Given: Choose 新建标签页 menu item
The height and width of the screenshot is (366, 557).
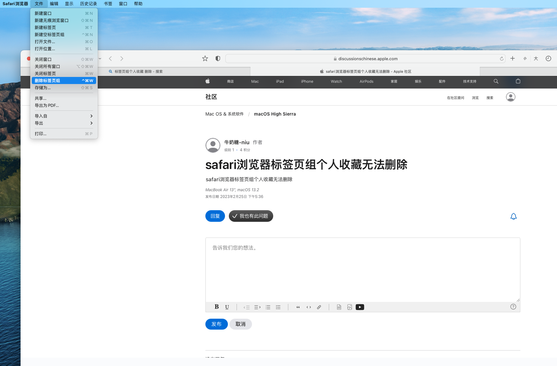Looking at the screenshot, I should [x=64, y=27].
